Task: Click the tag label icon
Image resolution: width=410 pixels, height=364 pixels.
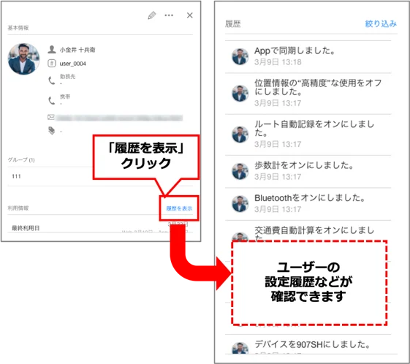Action: pos(52,131)
